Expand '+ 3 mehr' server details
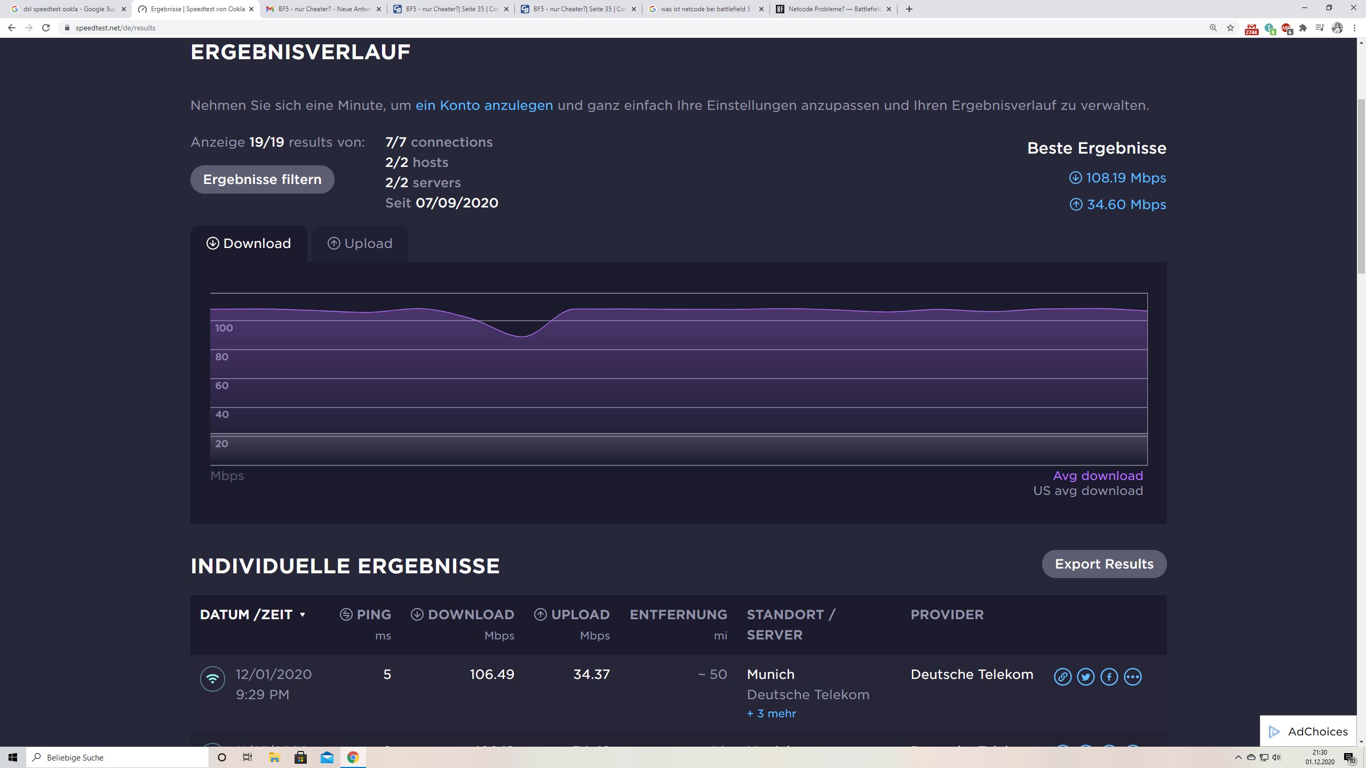Image resolution: width=1366 pixels, height=768 pixels. click(771, 714)
